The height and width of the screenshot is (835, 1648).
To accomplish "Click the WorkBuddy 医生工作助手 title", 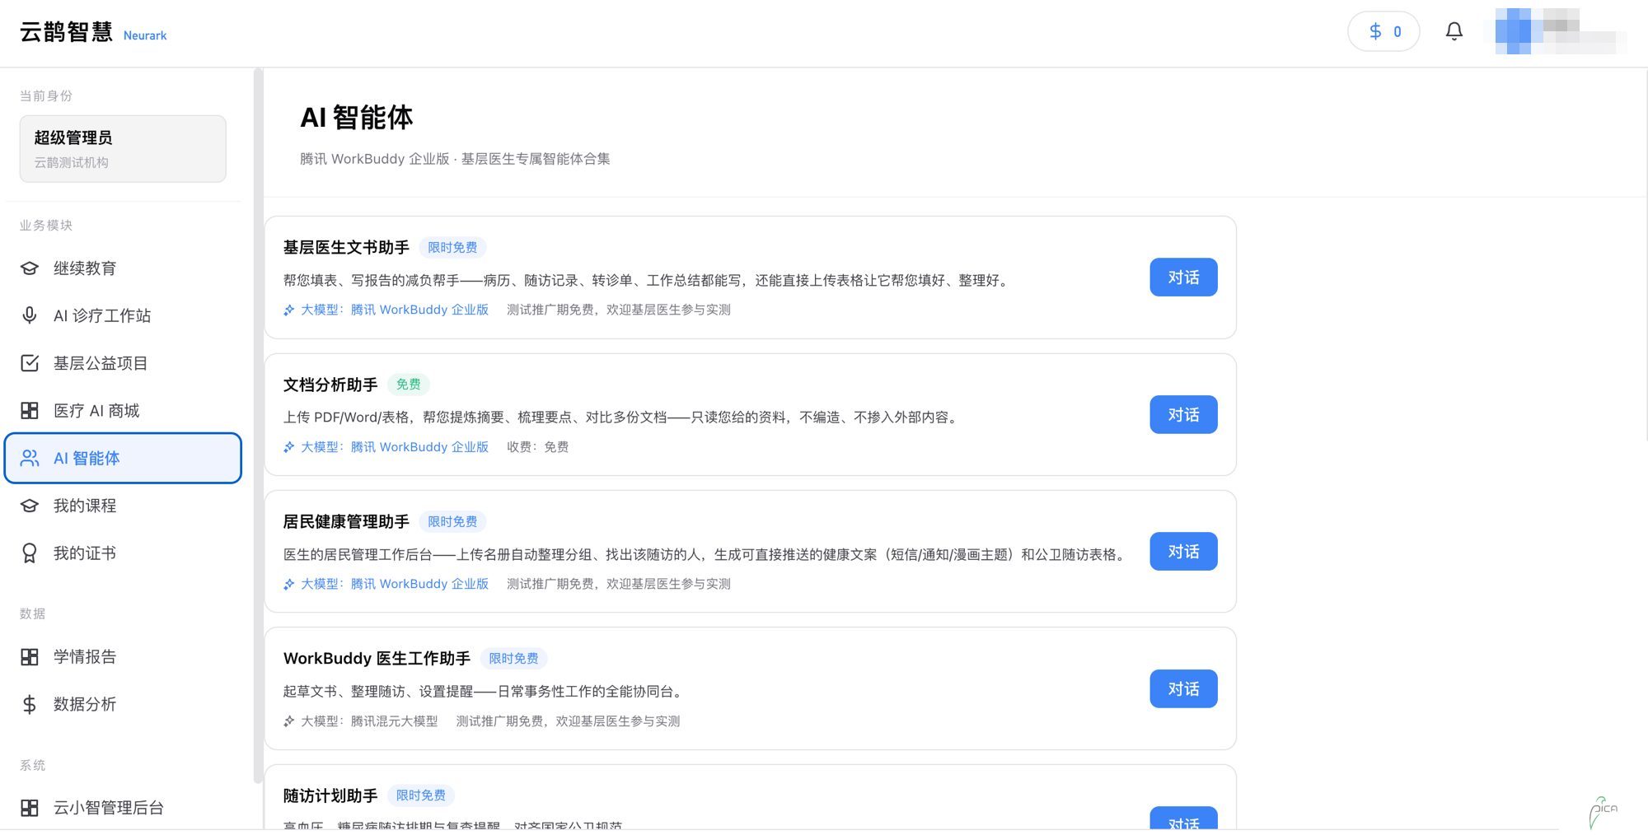I will [377, 659].
